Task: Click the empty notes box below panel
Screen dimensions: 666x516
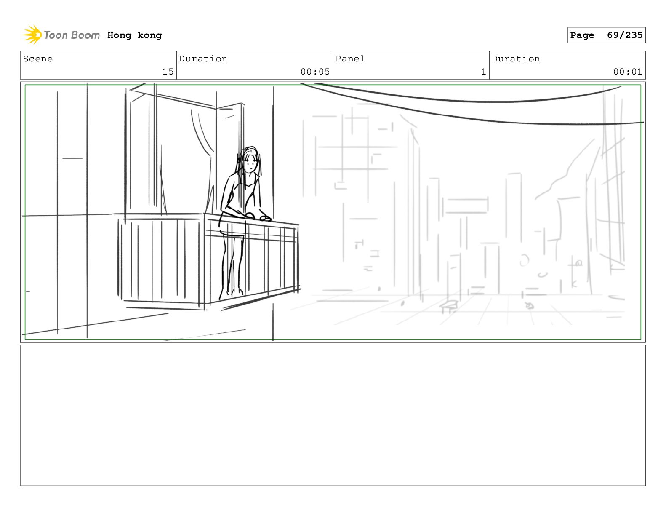Action: point(333,415)
